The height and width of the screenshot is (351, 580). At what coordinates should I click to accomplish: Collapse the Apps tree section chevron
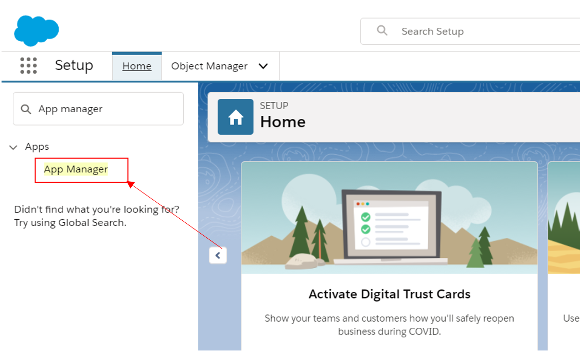coord(13,147)
